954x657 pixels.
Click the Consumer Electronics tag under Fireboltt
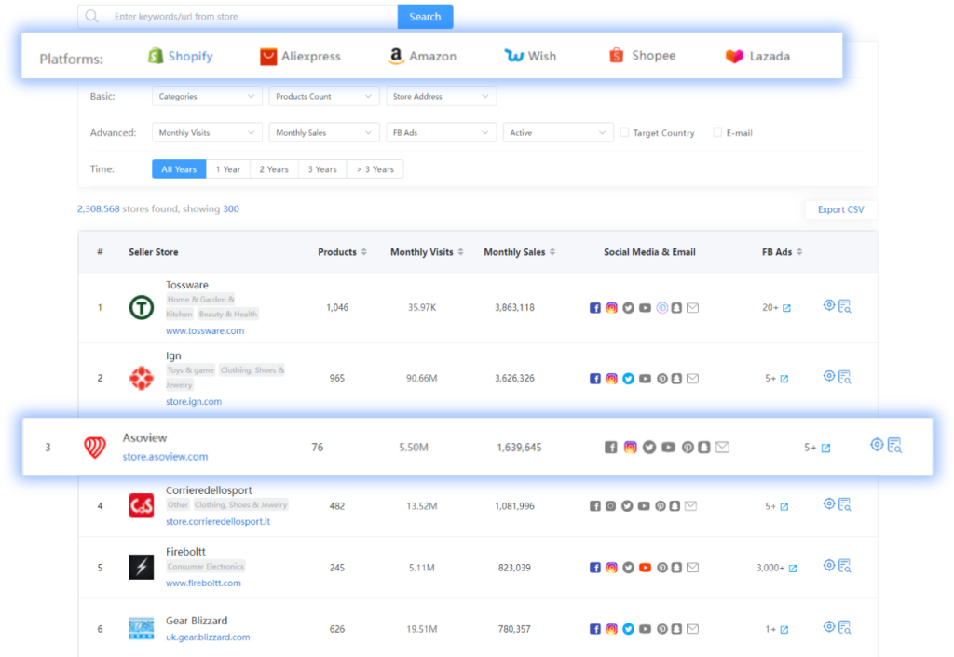[x=206, y=567]
